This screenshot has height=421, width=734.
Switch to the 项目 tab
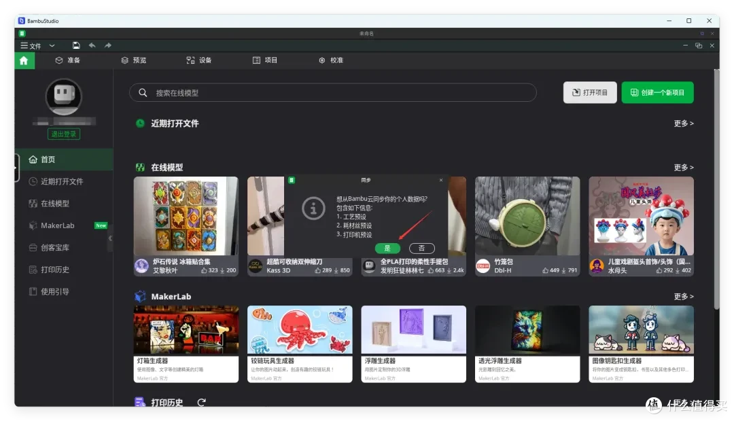click(265, 60)
